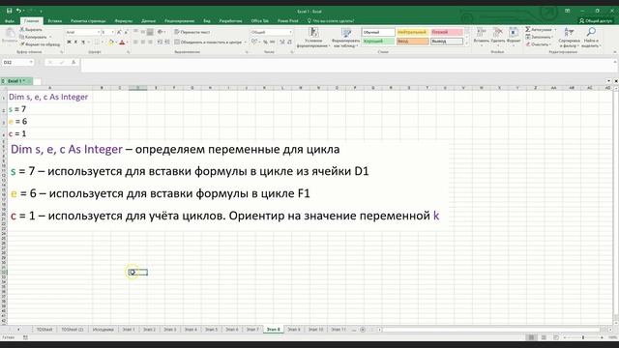Open the Fill (Заполнить) dropdown

point(539,37)
